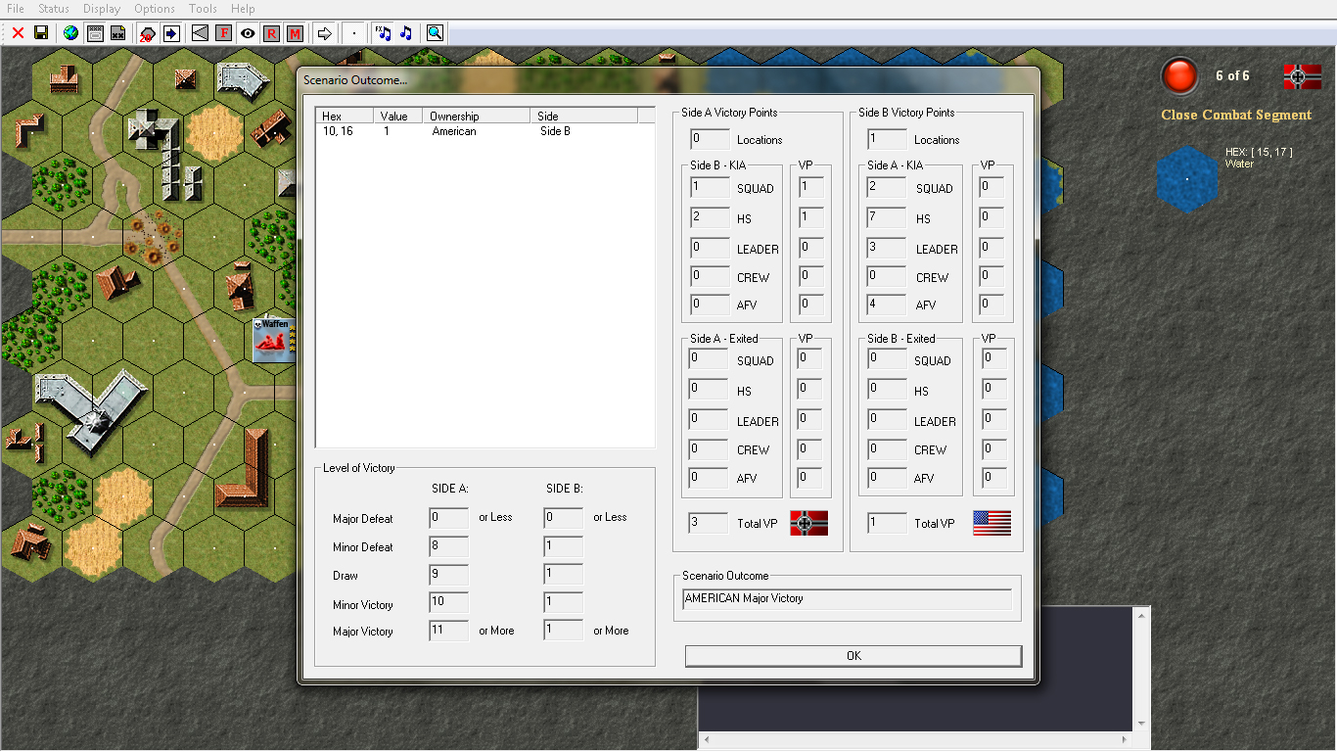1337x752 pixels.
Task: Click the 6 of 6 turn counter
Action: (x=1232, y=76)
